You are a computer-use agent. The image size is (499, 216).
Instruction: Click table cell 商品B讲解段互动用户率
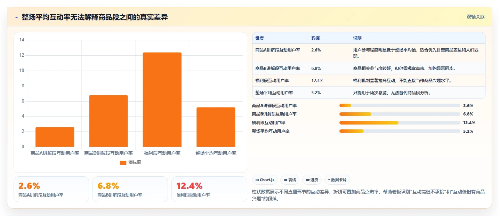[277, 69]
